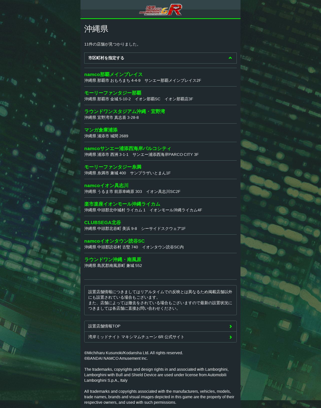Click the All trademarks and copyrights paragraph
The image size is (321, 408).
click(x=159, y=397)
